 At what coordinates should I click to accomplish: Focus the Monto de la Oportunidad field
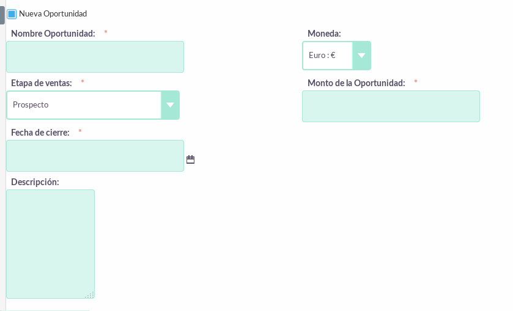click(x=391, y=106)
